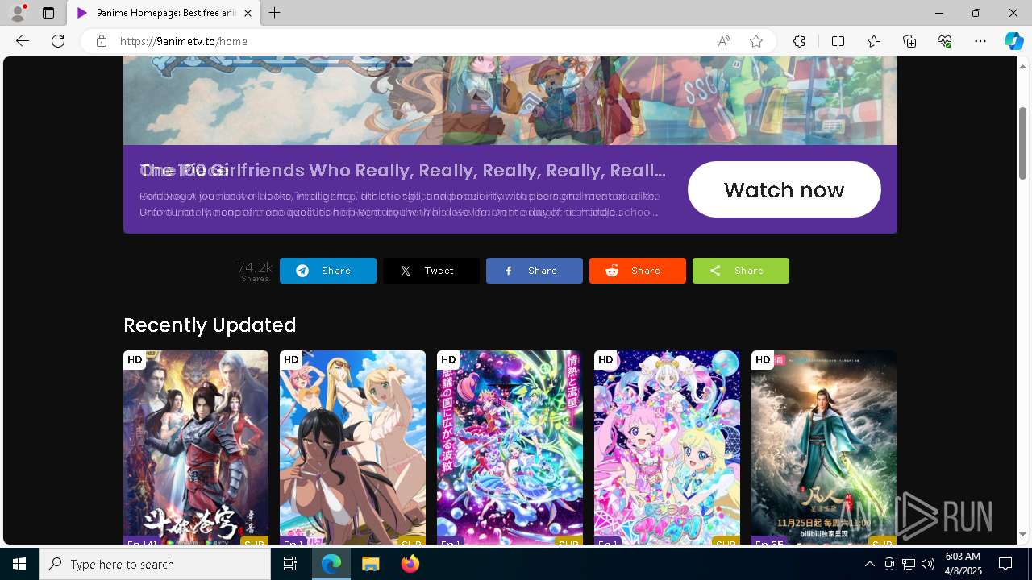Click the Recently Updated heading

pos(210,325)
